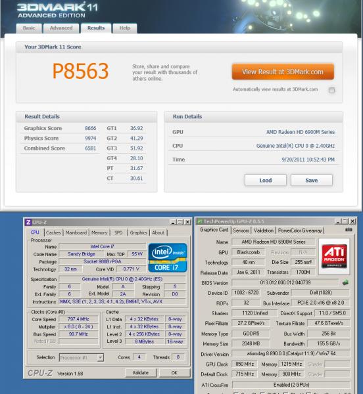
Task: Click the Threads field showing 8
Action: (x=178, y=357)
